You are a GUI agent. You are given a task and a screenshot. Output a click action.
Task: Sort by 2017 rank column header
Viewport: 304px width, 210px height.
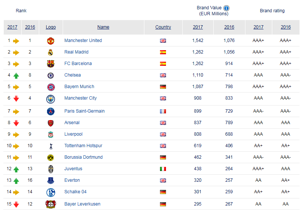12,27
